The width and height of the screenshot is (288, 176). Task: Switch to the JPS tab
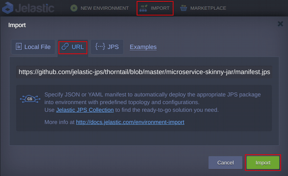tap(107, 47)
